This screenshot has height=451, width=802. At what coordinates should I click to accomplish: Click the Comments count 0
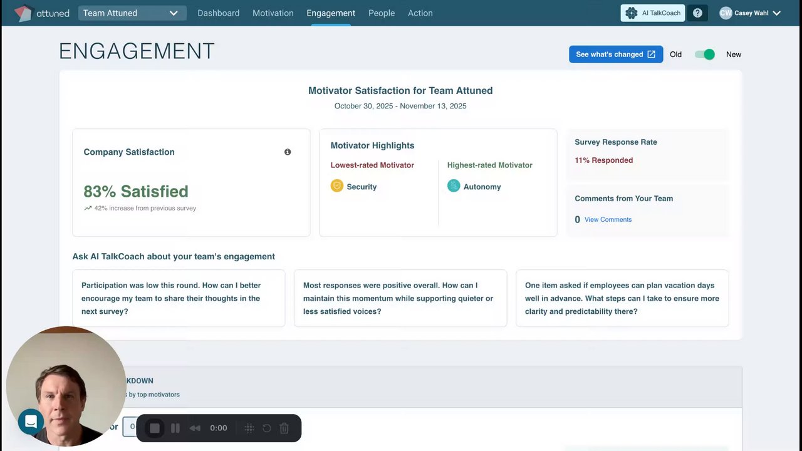click(577, 220)
